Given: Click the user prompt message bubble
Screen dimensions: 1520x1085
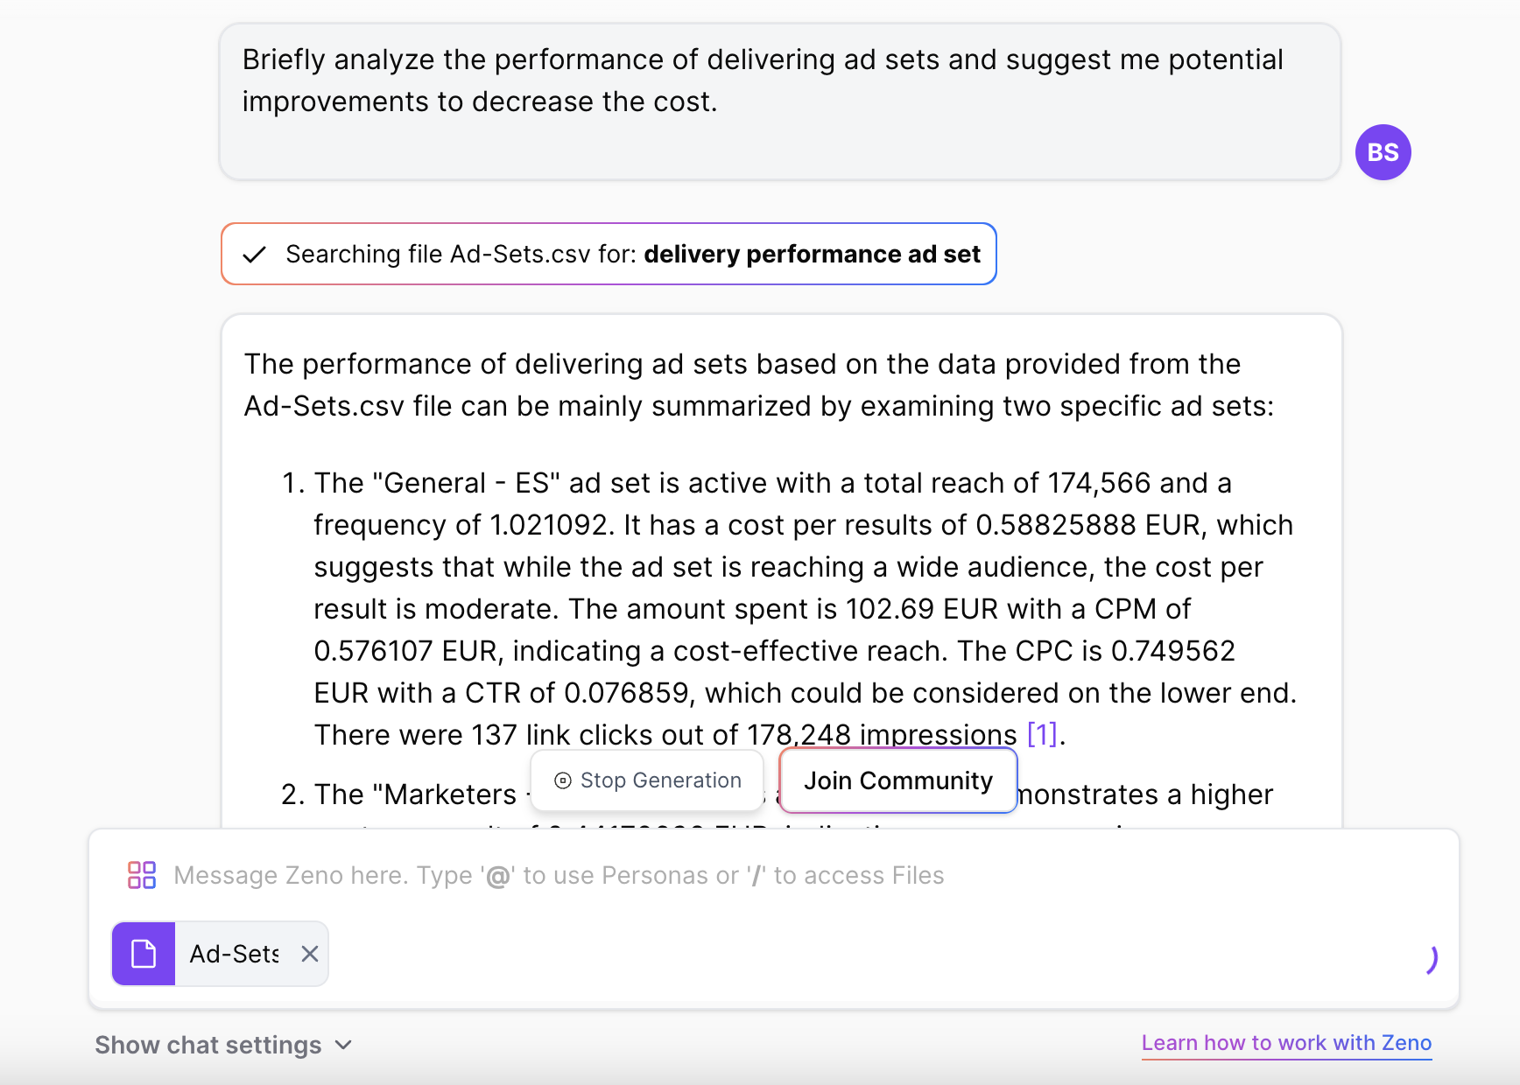Looking at the screenshot, I should 779,101.
